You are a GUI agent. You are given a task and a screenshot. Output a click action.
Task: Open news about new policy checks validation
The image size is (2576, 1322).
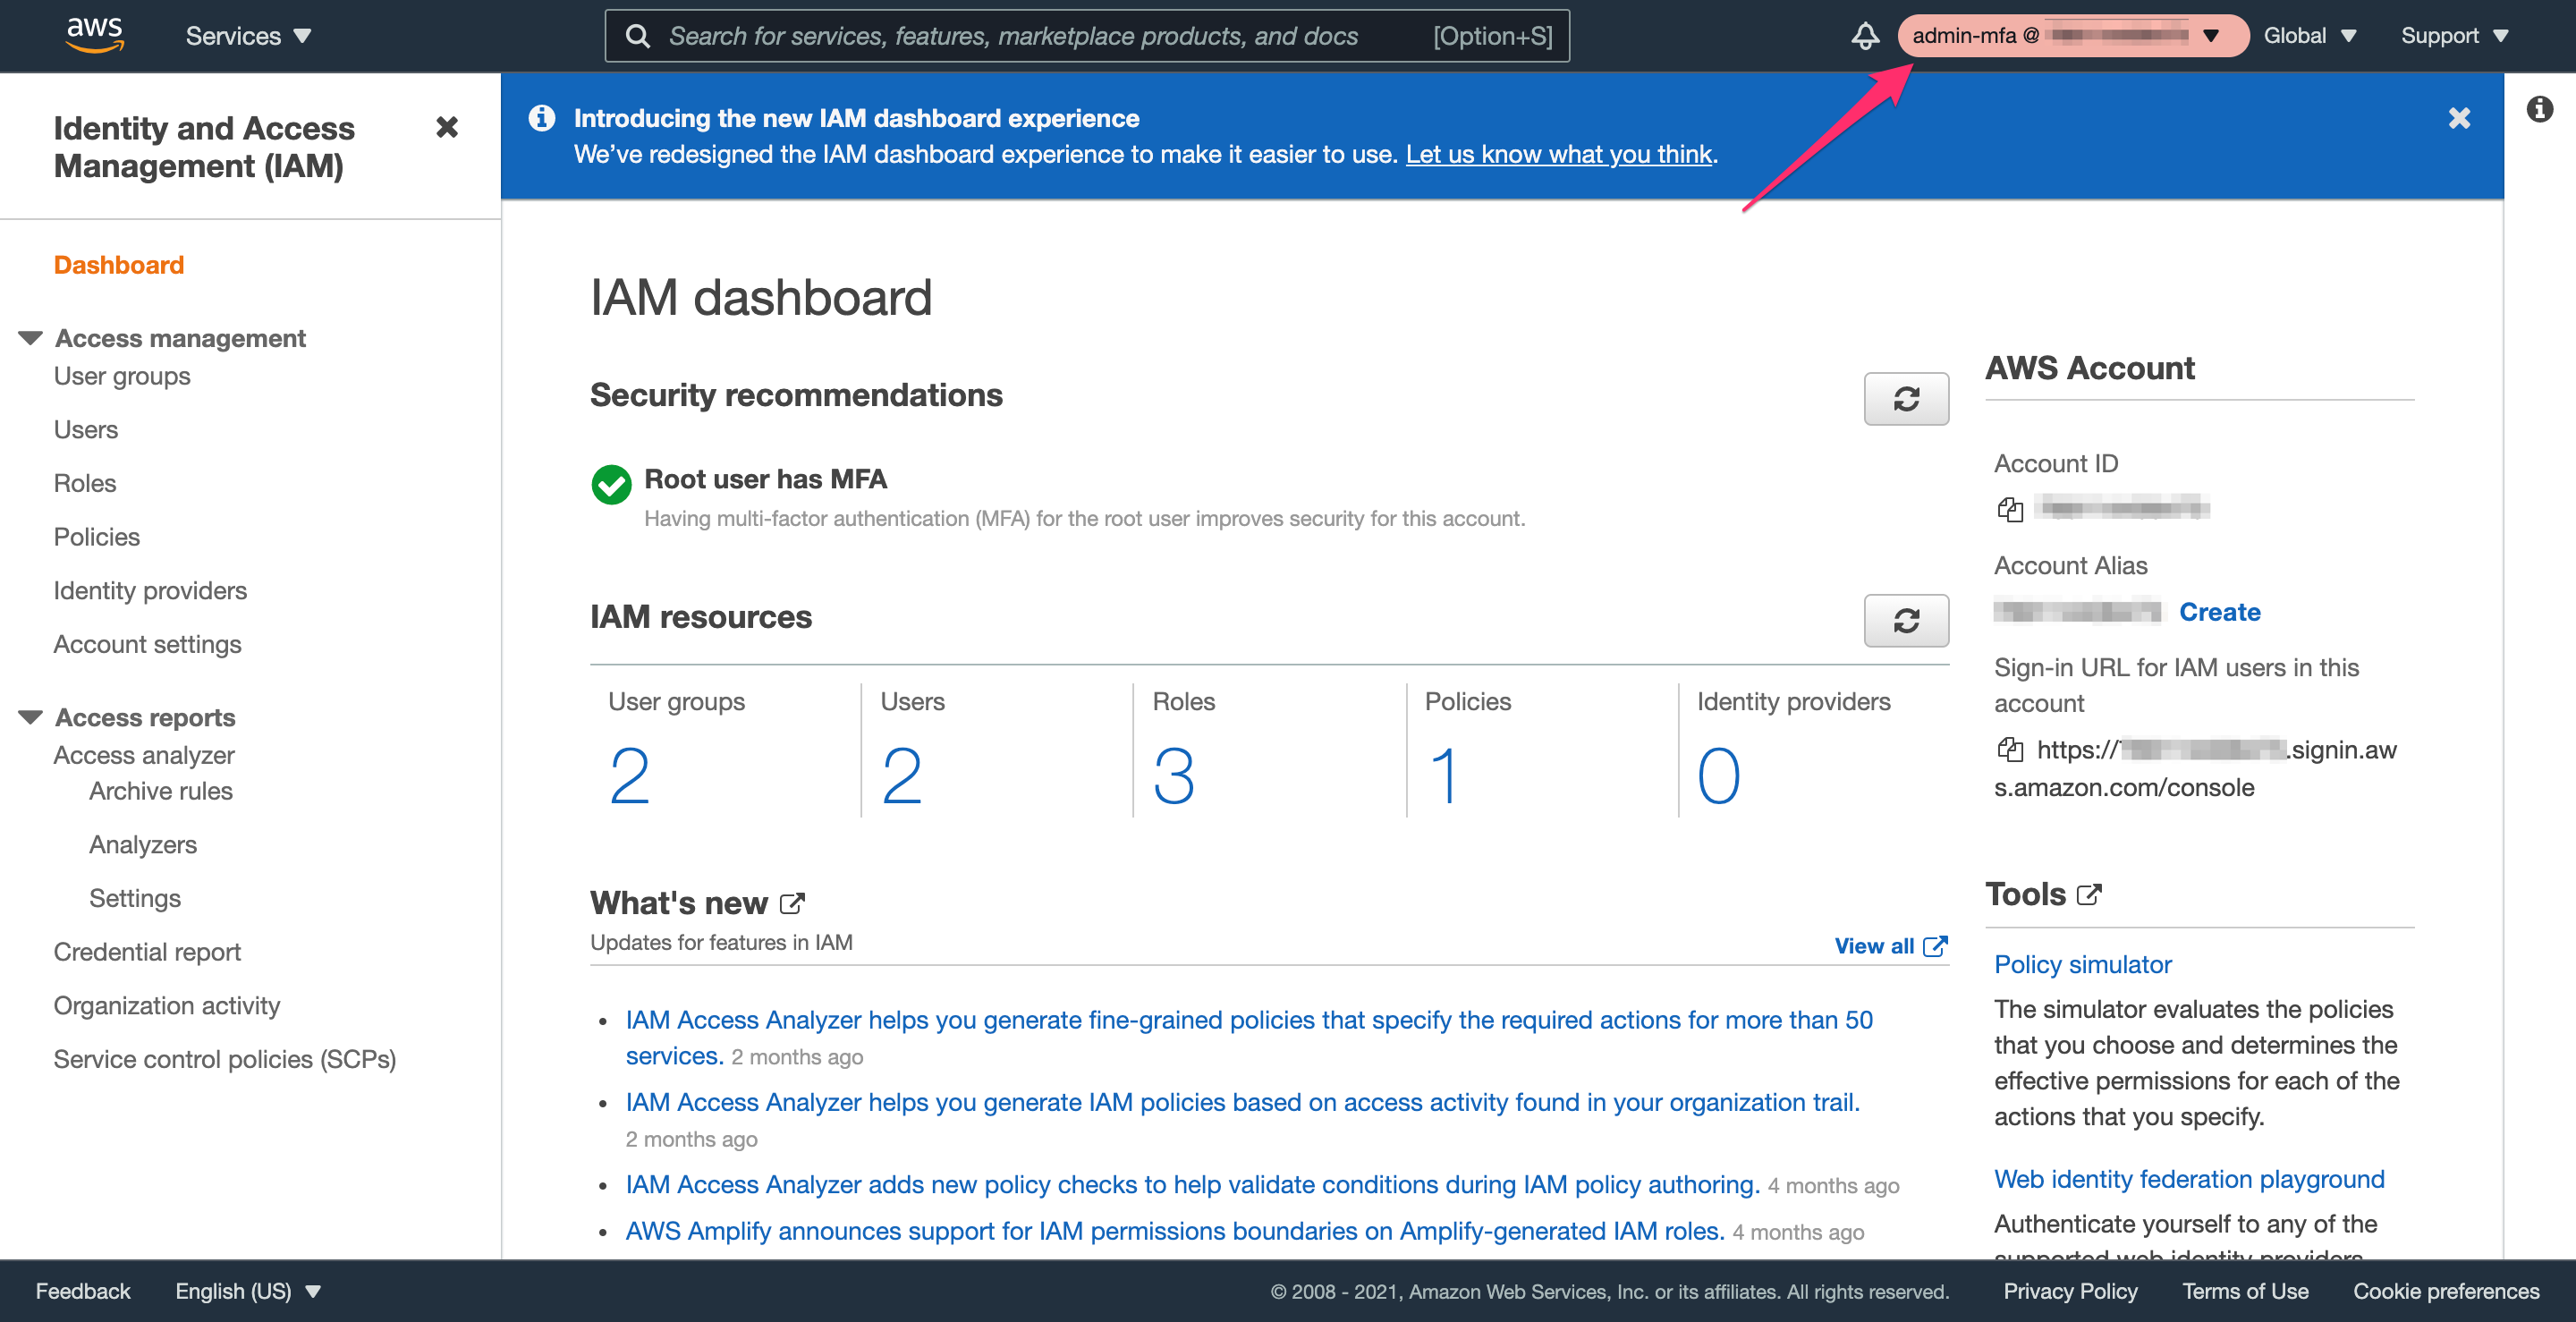point(1192,1185)
